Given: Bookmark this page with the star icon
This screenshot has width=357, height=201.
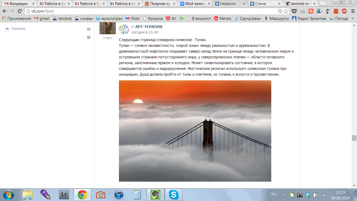Looking at the screenshot, I should coord(286,11).
